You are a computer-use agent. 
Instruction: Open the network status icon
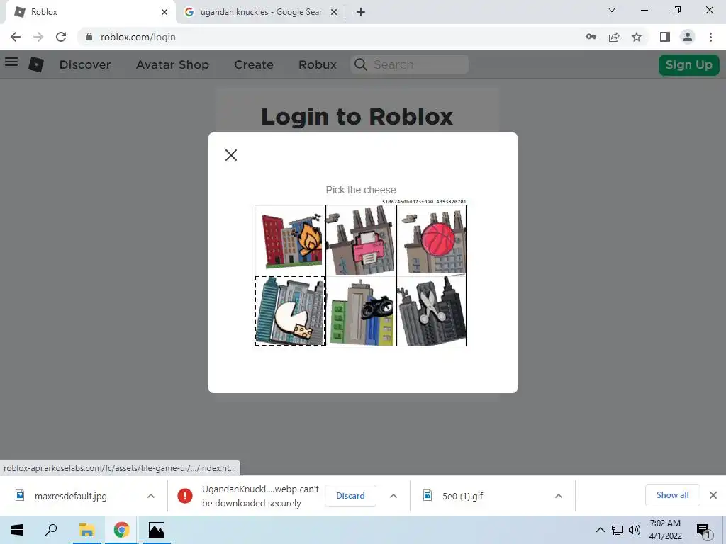[618, 530]
